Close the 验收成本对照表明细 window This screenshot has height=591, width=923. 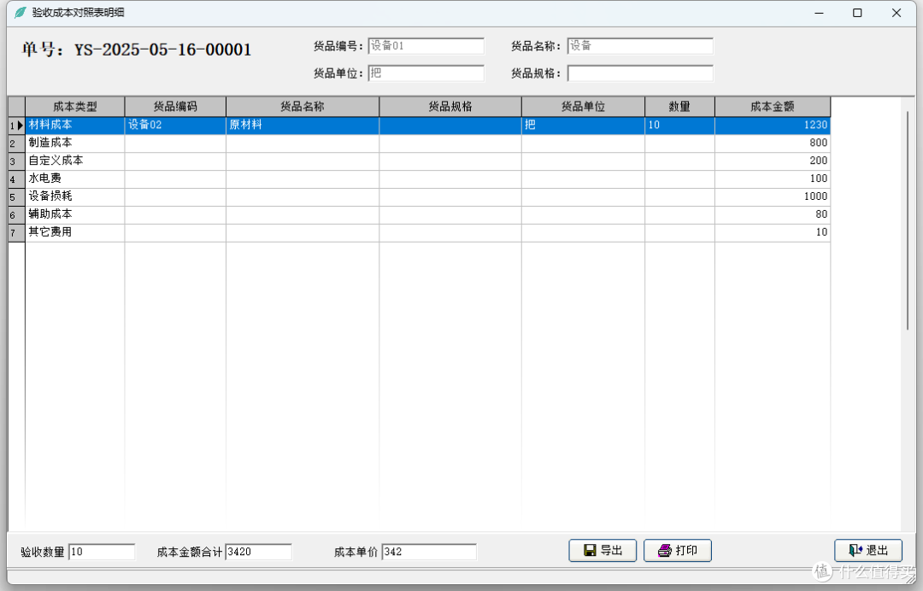pos(896,13)
